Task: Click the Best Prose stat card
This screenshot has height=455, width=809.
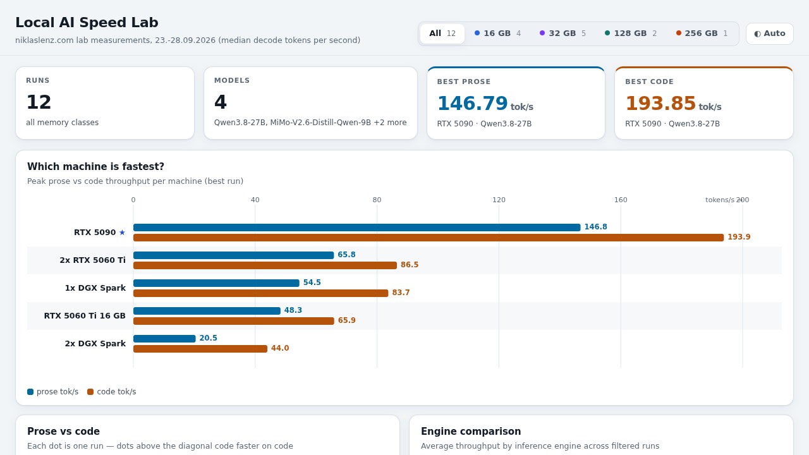Action: 516,103
